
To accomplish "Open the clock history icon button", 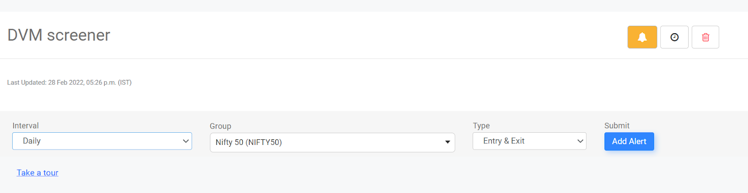I will [674, 37].
